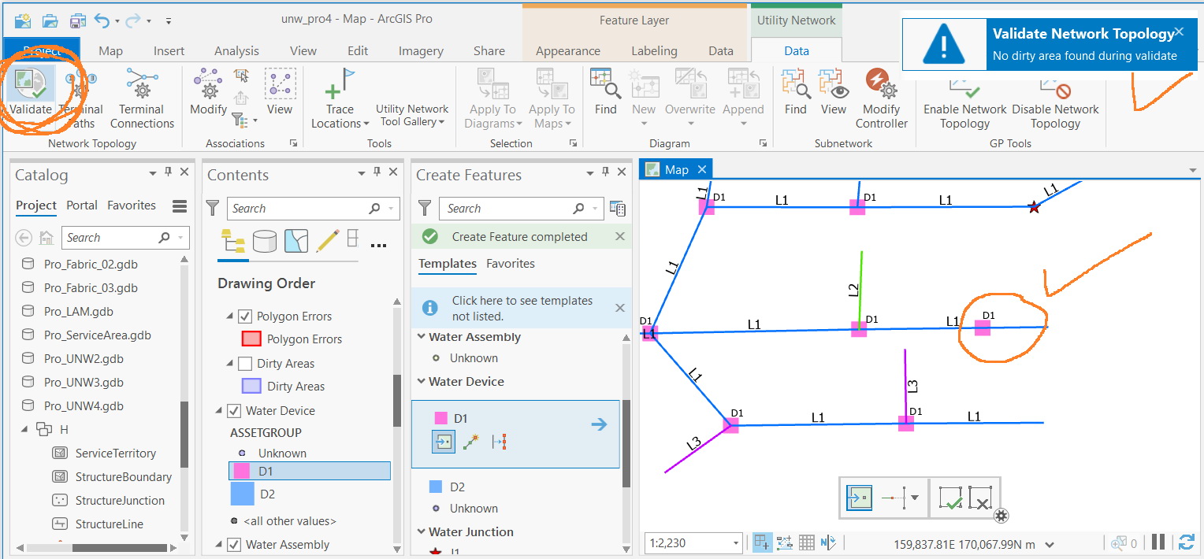
Task: Run the Validate network topology tool
Action: (x=31, y=93)
